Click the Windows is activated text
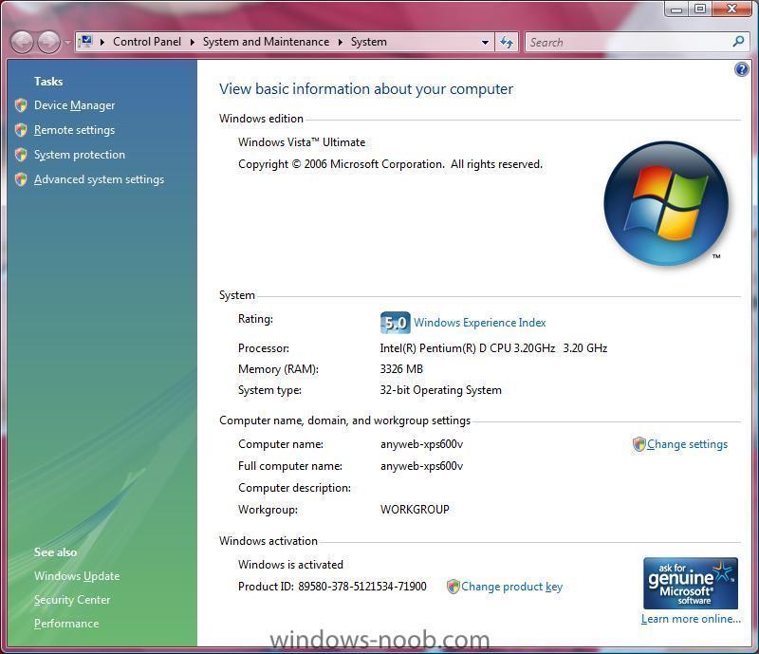 tap(290, 565)
